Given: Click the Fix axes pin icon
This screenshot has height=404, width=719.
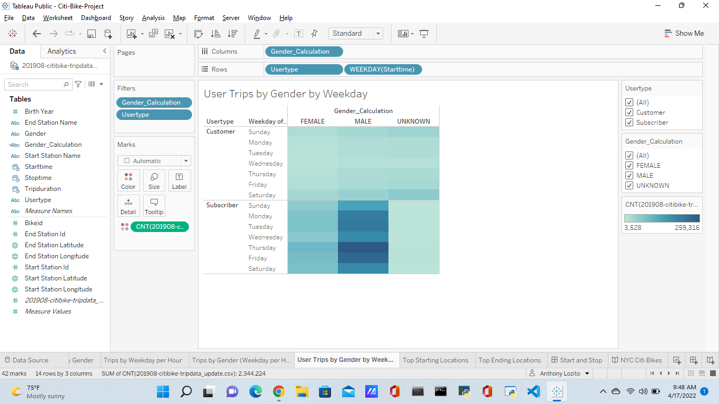Looking at the screenshot, I should point(314,34).
